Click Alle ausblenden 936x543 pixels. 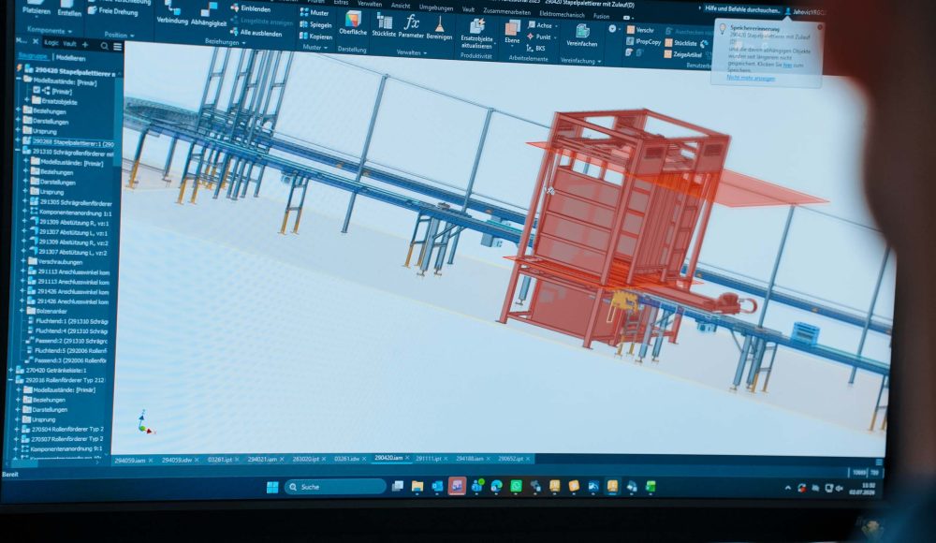click(256, 33)
